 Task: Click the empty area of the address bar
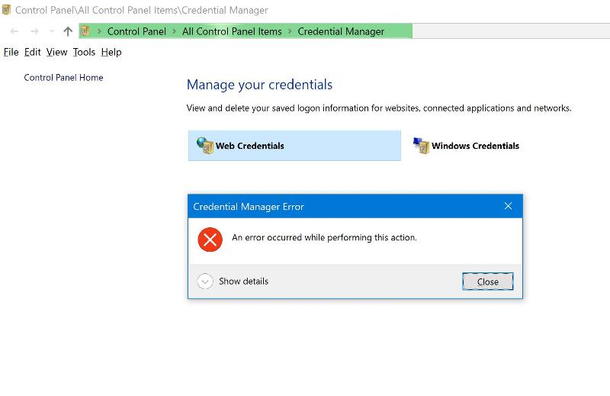tap(511, 31)
